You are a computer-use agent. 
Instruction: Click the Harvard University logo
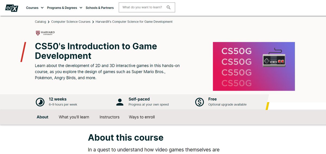pyautogui.click(x=45, y=33)
